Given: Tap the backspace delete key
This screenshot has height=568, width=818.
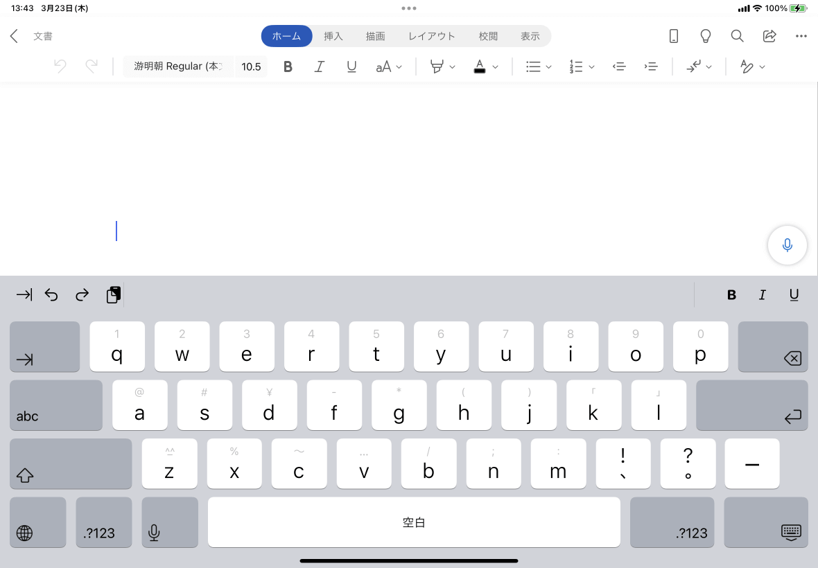Looking at the screenshot, I should tap(773, 346).
